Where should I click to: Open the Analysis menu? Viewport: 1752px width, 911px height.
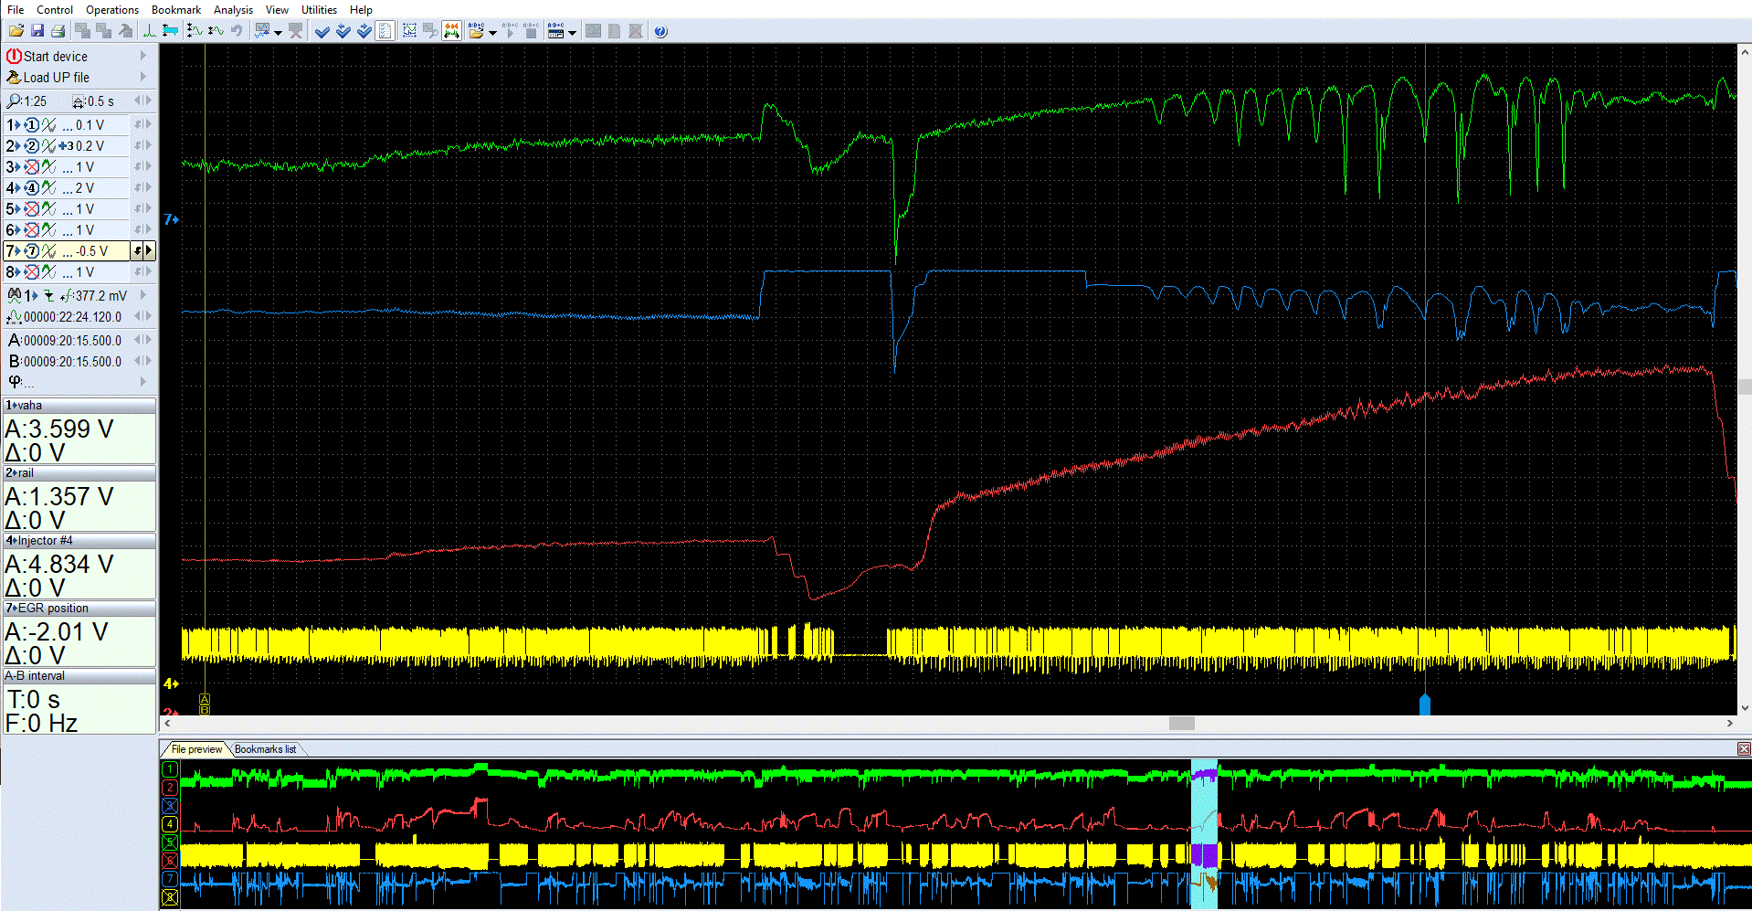(x=233, y=9)
